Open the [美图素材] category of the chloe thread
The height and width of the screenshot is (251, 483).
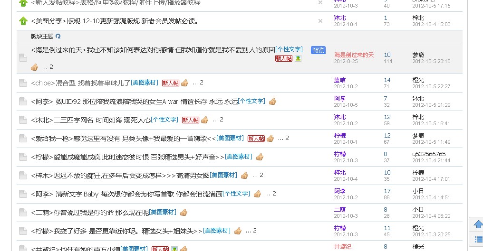click(145, 83)
